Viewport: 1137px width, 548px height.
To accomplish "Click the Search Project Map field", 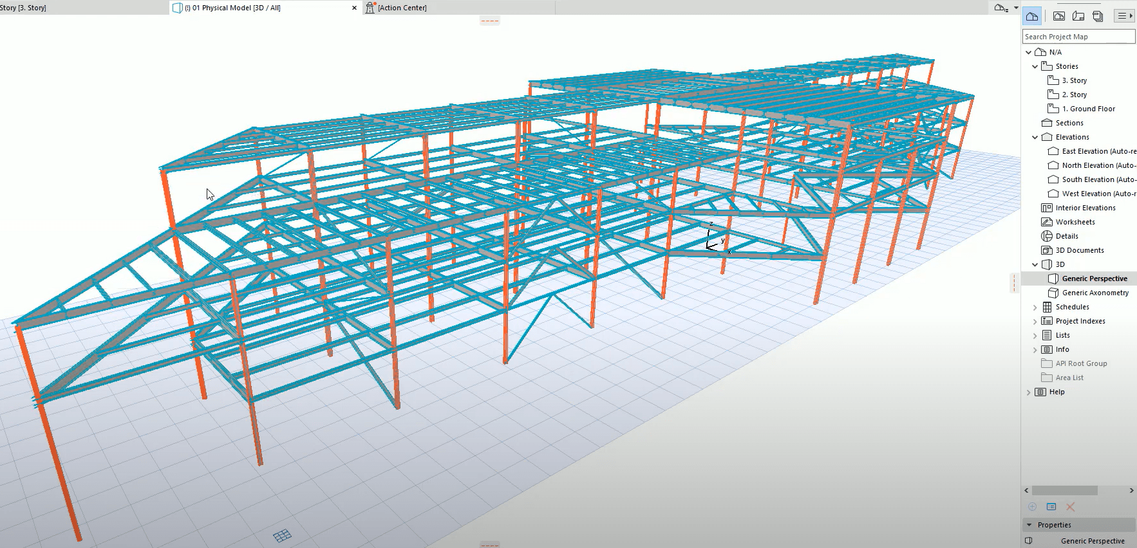I will tap(1078, 37).
